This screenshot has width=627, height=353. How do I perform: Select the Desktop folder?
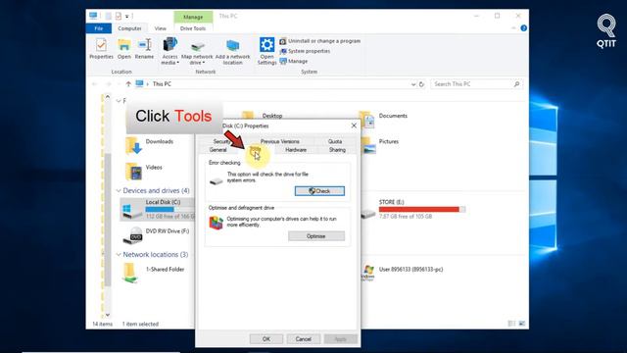click(x=272, y=116)
